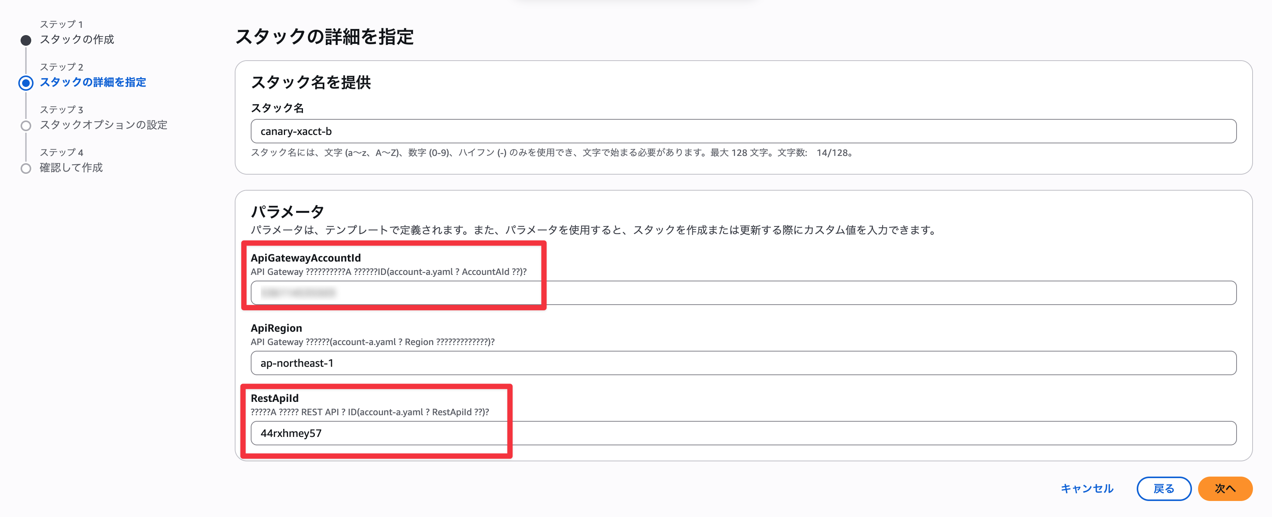Click the スタック名 input field

pos(743,132)
